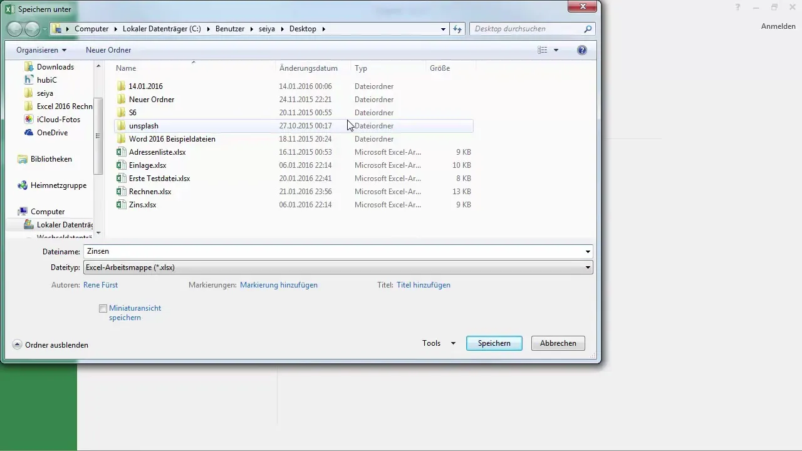Viewport: 802px width, 451px height.
Task: Click the Forward navigation arrow button
Action: coord(32,29)
